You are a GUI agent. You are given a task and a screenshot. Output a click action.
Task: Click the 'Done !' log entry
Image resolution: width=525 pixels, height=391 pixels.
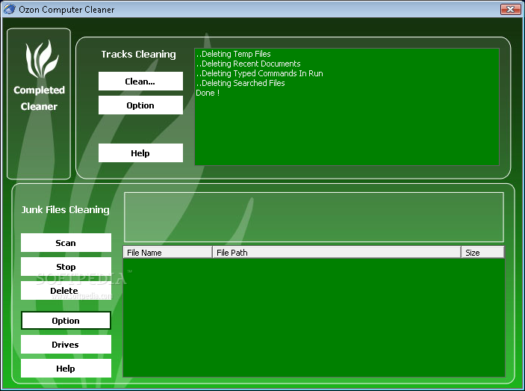coord(208,93)
